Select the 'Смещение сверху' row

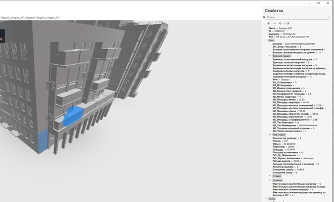point(289,170)
